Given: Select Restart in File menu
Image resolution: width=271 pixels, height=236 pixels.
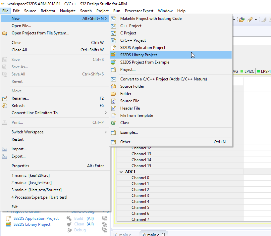Looking at the screenshot, I should pyautogui.click(x=55, y=139).
